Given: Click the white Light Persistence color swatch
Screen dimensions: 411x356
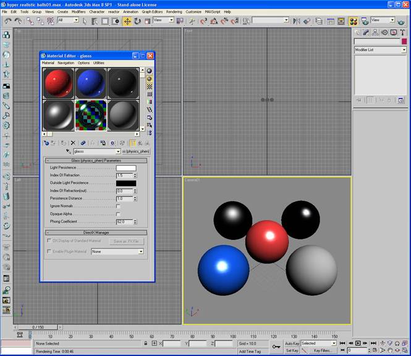Looking at the screenshot, I should point(126,167).
